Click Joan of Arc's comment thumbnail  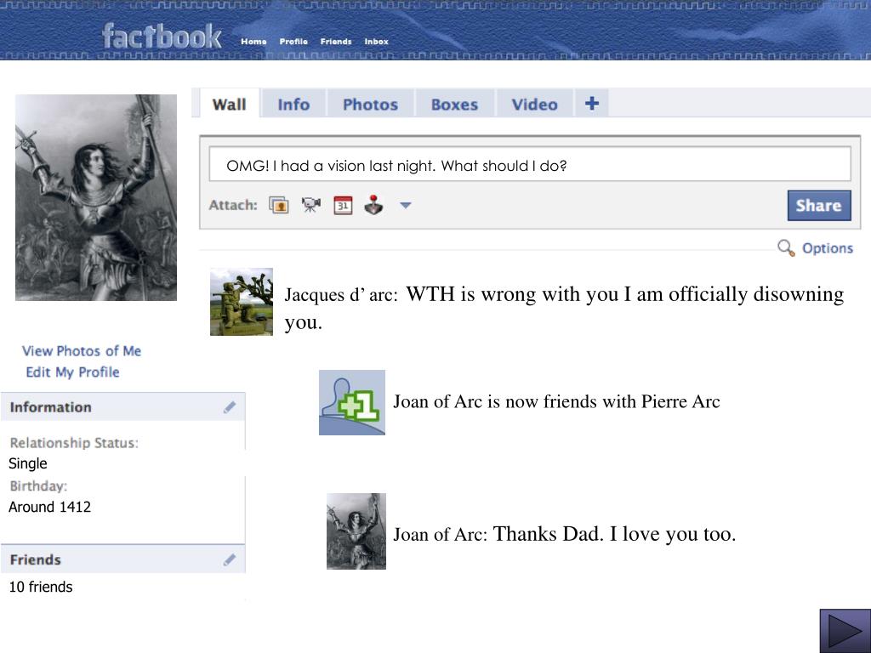356,531
